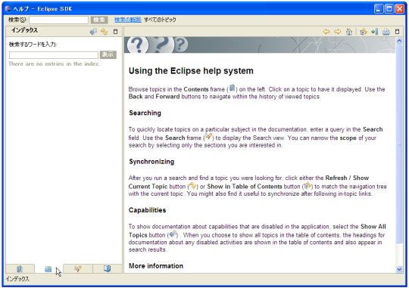Go back in topic history
The width and height of the screenshot is (409, 288).
pos(326,32)
